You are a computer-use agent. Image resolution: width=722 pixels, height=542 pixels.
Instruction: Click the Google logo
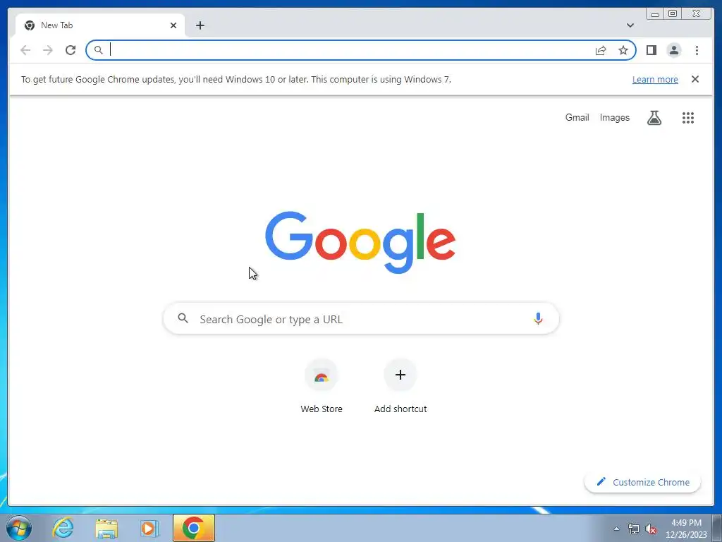click(360, 243)
